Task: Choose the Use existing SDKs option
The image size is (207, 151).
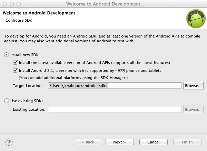Action: click(x=6, y=101)
